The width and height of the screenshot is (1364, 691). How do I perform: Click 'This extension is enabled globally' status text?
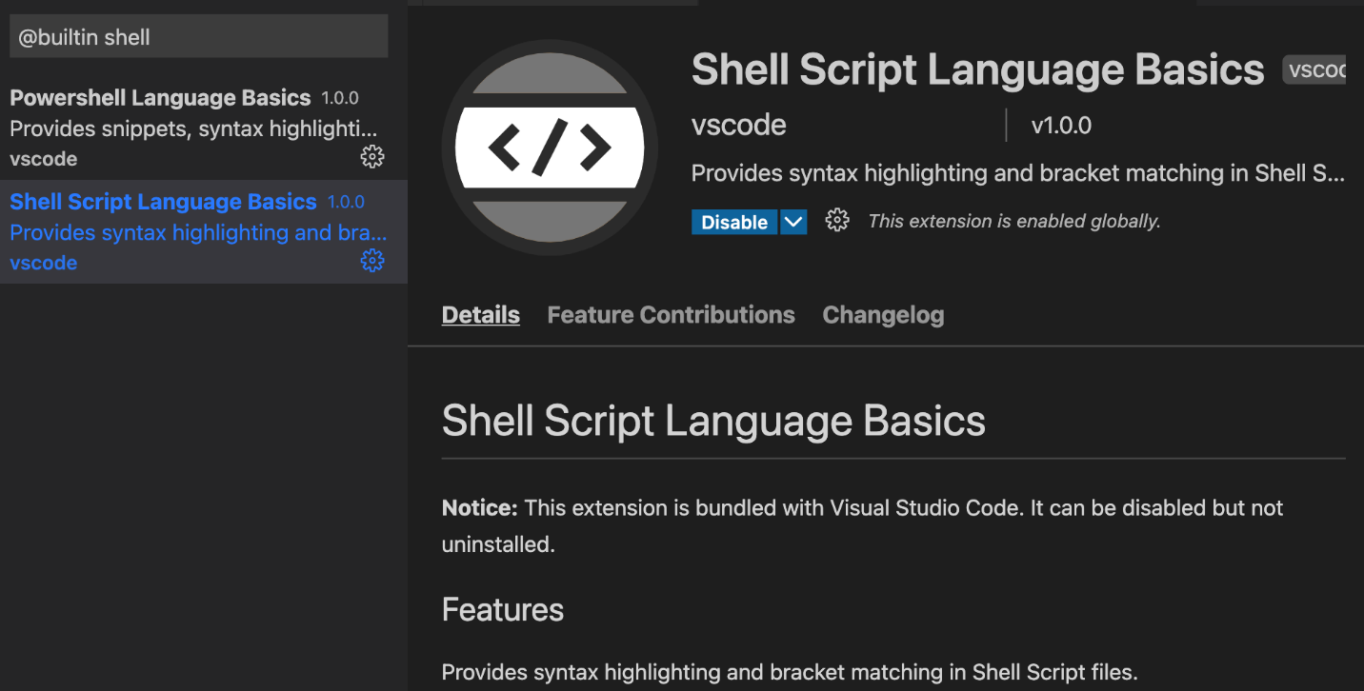1013,222
